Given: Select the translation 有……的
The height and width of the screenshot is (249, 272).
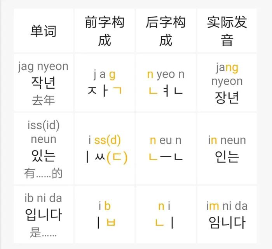Looking at the screenshot, I should click(43, 173).
